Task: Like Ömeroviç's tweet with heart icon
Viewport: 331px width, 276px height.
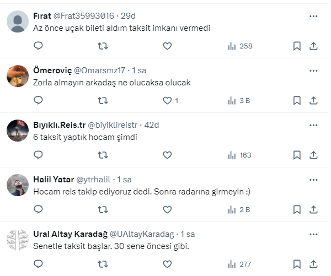Action: [x=168, y=101]
